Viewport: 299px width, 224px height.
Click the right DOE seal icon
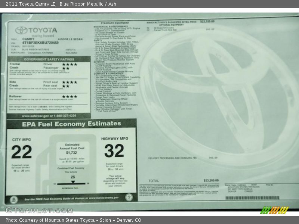point(129,197)
